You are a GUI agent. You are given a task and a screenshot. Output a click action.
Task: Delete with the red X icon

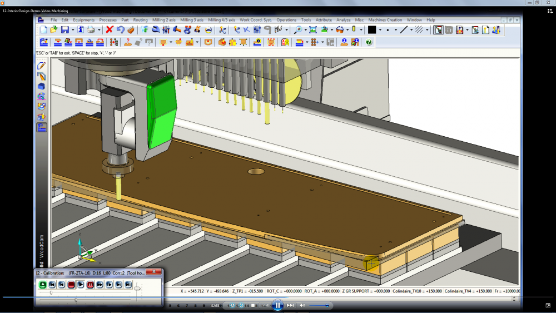click(110, 30)
